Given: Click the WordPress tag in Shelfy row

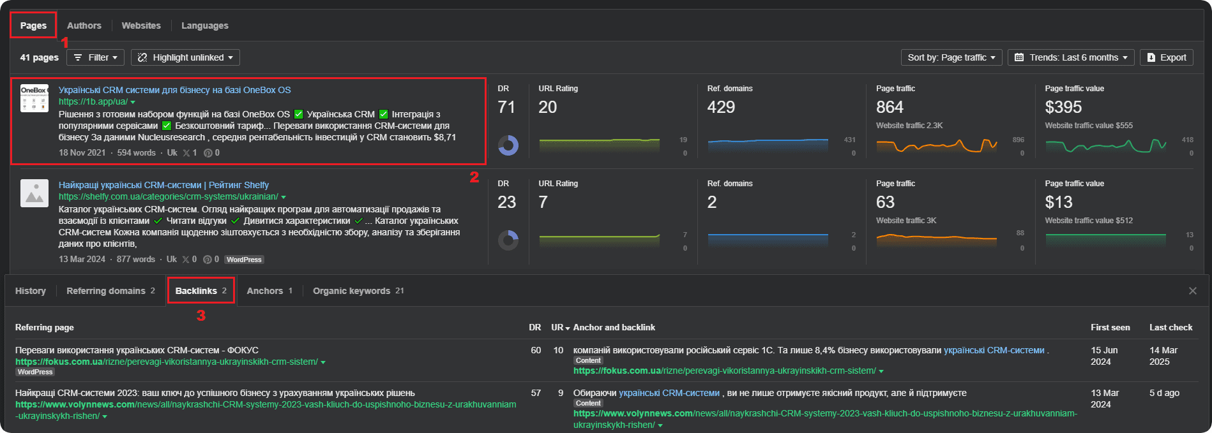Looking at the screenshot, I should click(x=244, y=260).
